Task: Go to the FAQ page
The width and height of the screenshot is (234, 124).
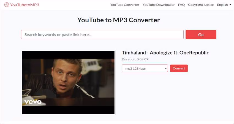Action: click(181, 5)
